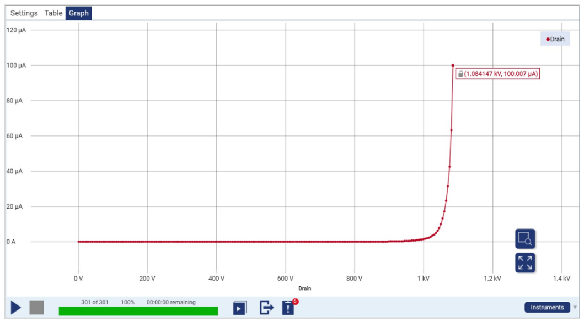Click the Drain x-axis title label

(304, 288)
